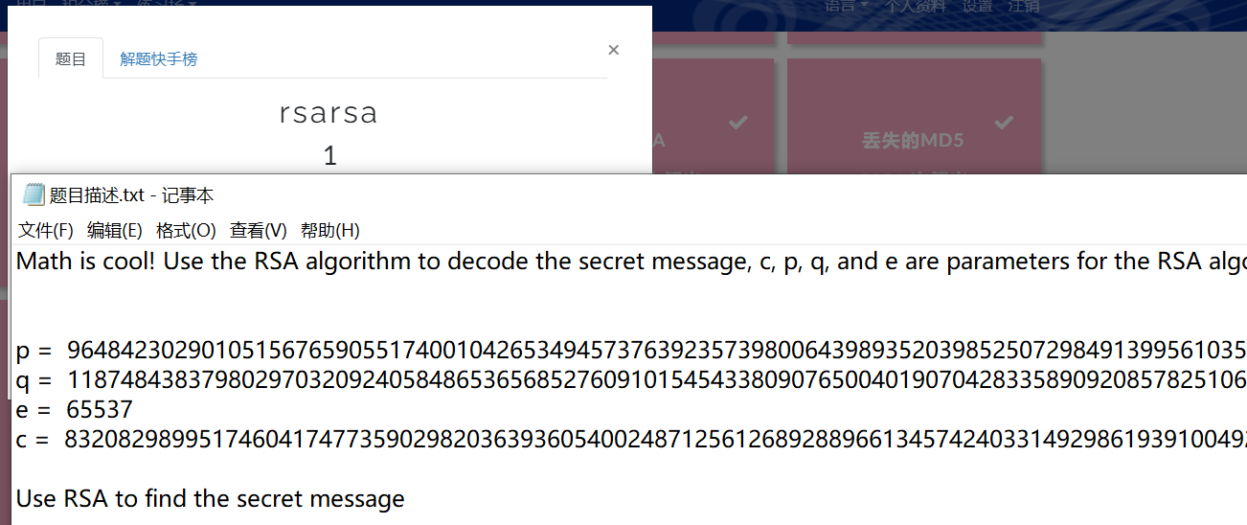Click the checkmark on 丢失的MD5 tile
1247x525 pixels.
coord(1004,122)
